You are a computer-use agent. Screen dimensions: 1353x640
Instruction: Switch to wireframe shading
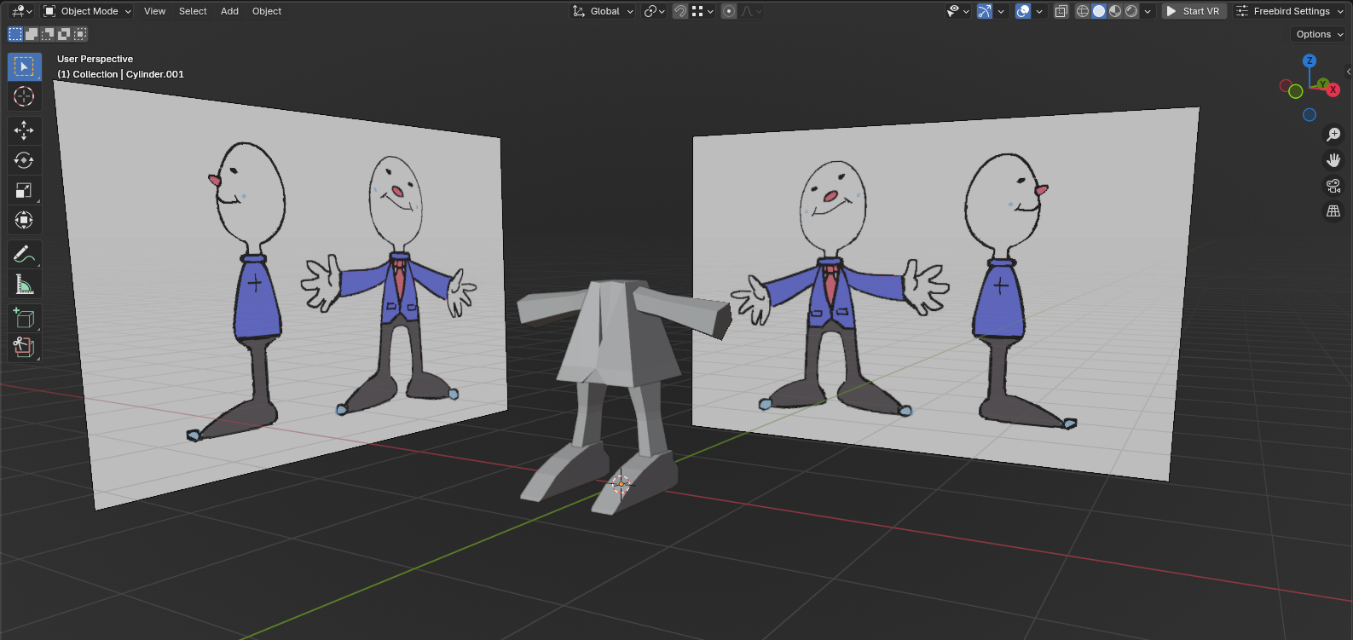(x=1083, y=11)
